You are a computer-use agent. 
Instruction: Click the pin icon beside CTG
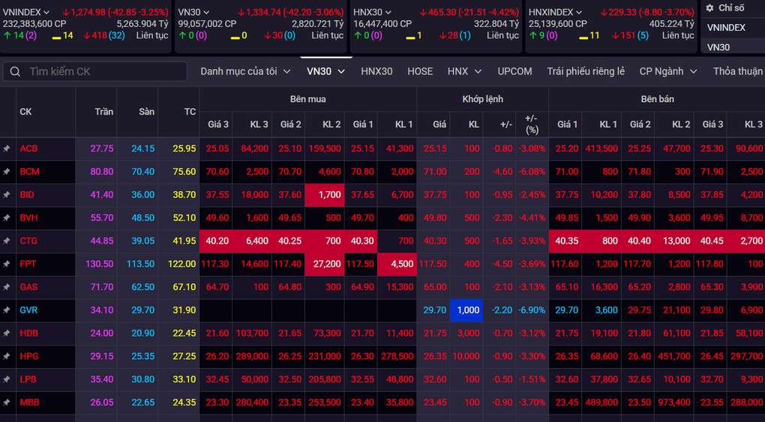(x=7, y=241)
